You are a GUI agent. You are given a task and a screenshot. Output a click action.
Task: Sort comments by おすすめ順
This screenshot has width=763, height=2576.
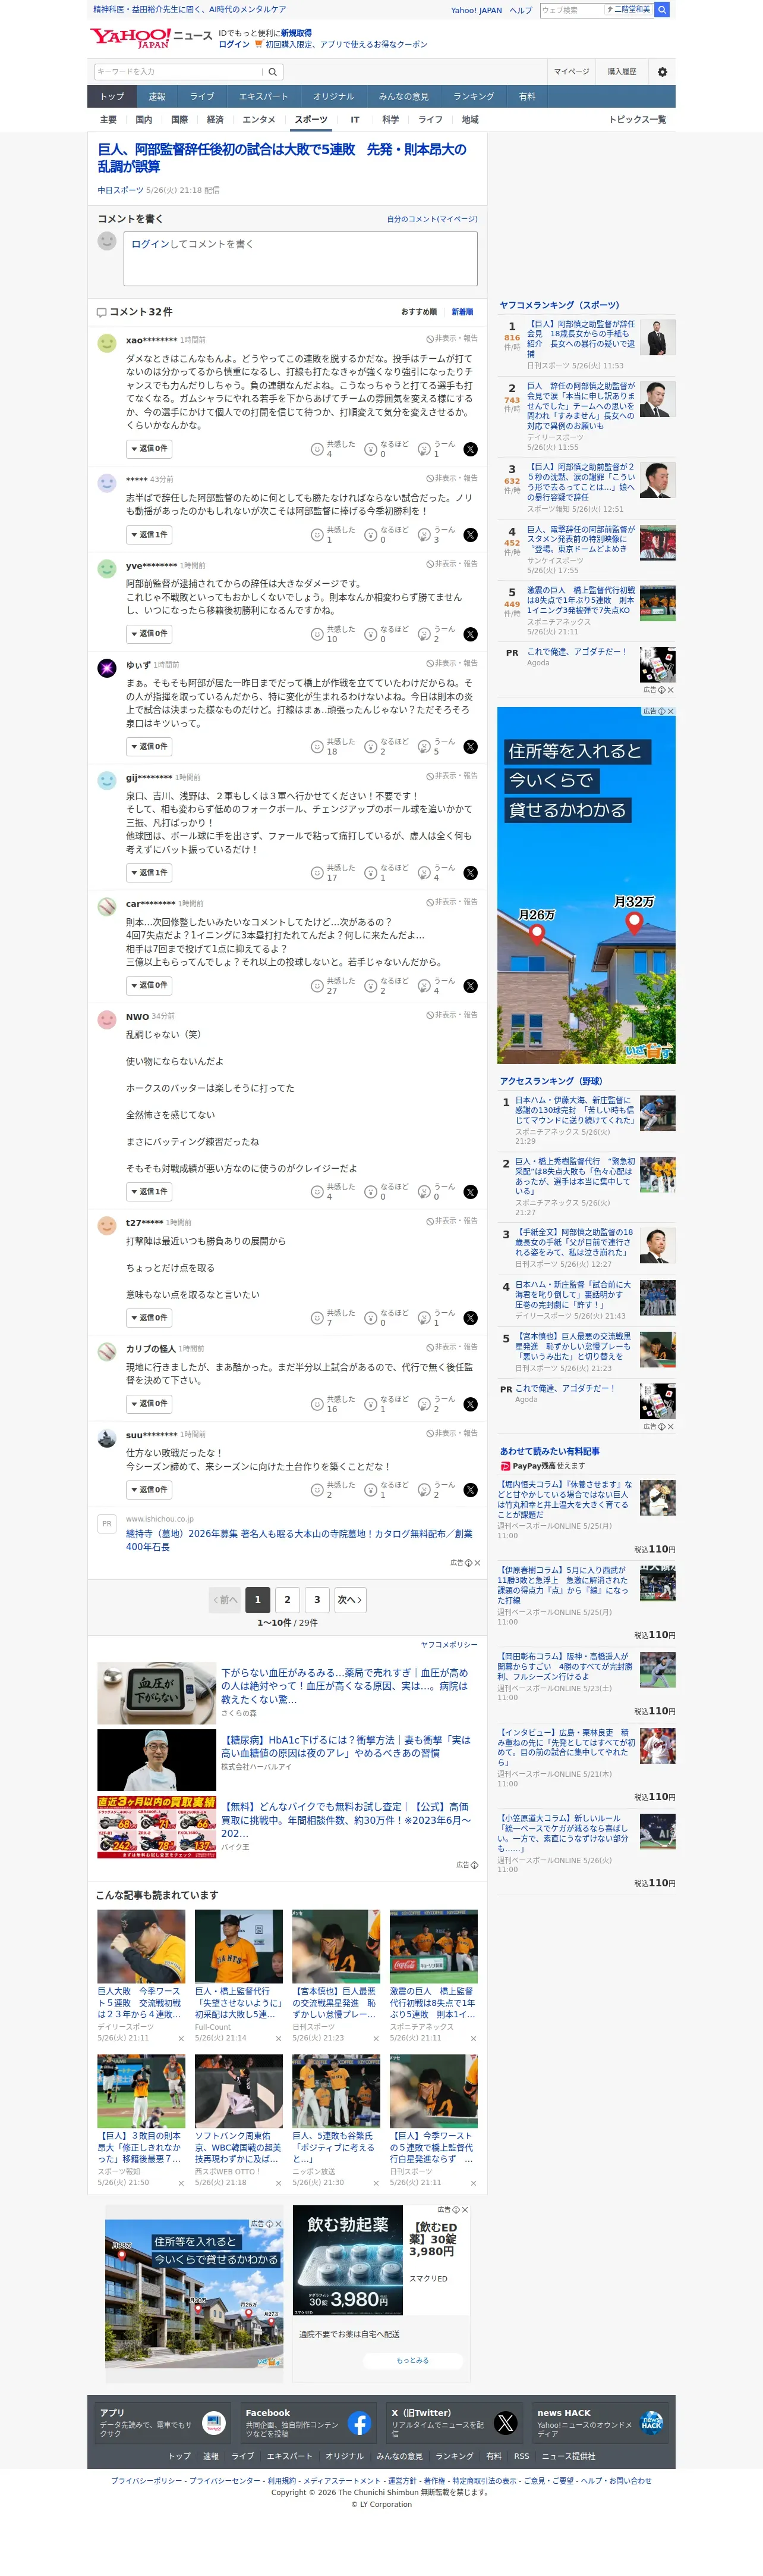tap(418, 312)
